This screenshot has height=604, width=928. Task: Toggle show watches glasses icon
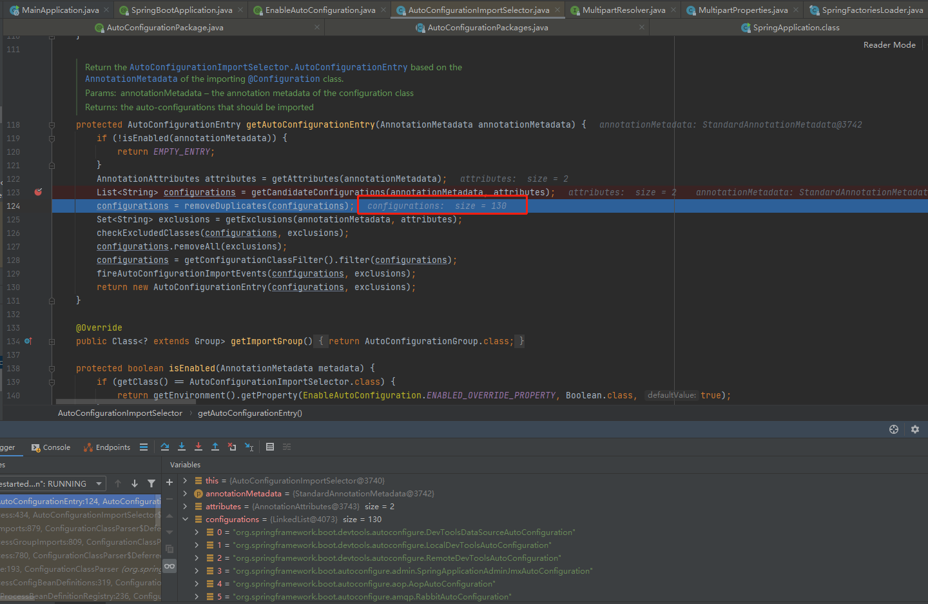tap(169, 566)
